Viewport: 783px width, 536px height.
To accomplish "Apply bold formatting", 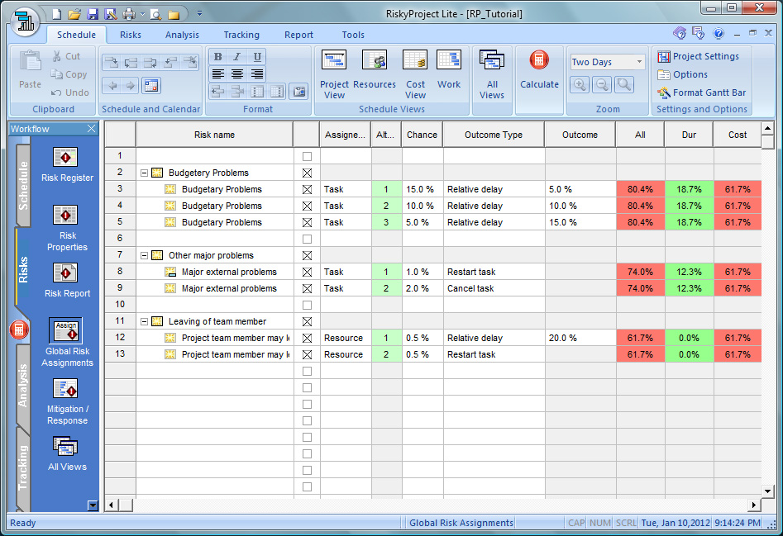I will [217, 56].
